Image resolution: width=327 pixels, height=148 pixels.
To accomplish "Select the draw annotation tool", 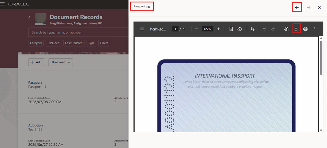I will (253, 29).
